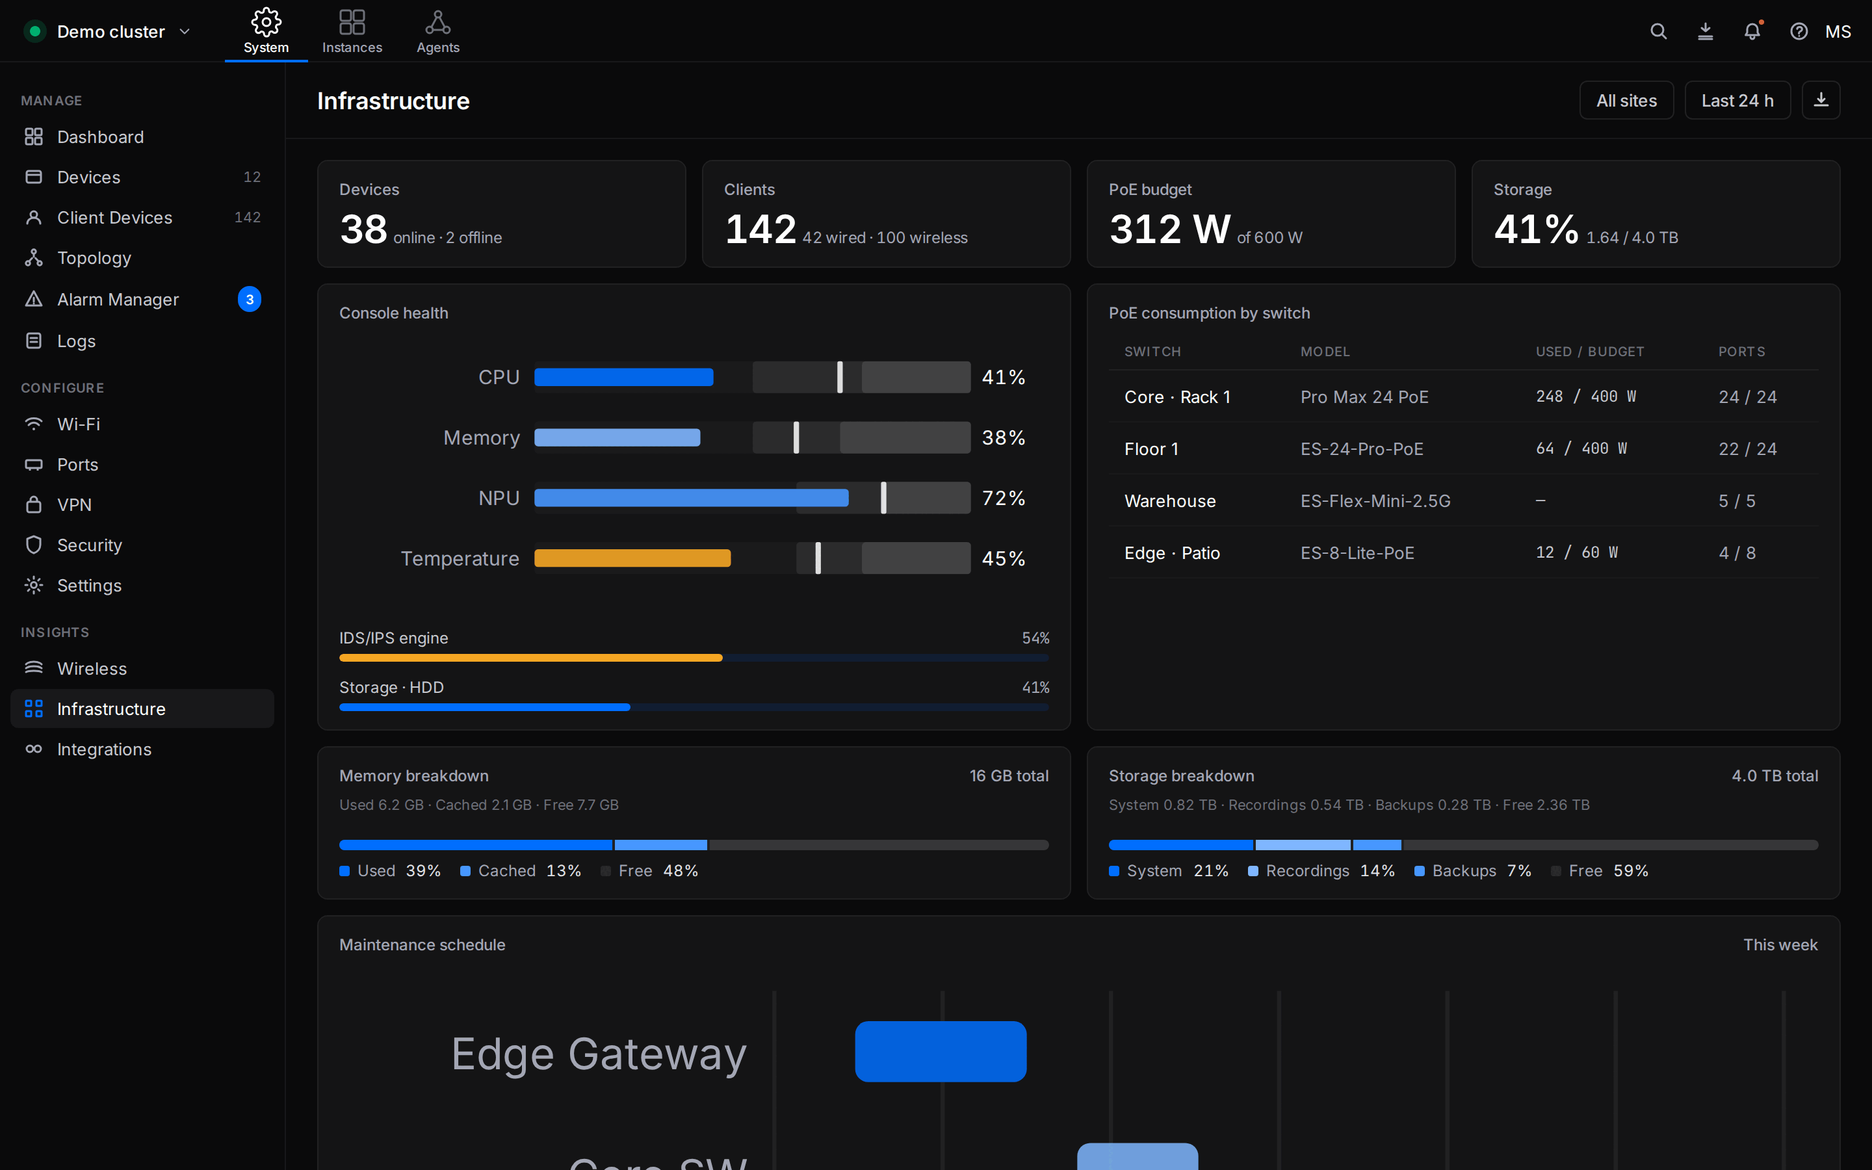Open the MS user profile
Viewport: 1872px width, 1170px height.
(x=1838, y=31)
